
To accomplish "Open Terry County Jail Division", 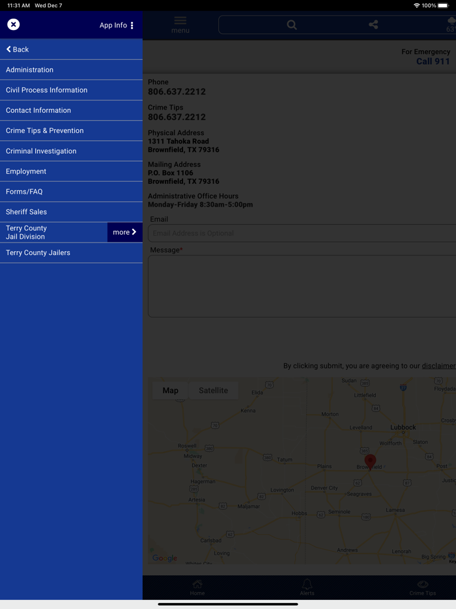I will [53, 232].
